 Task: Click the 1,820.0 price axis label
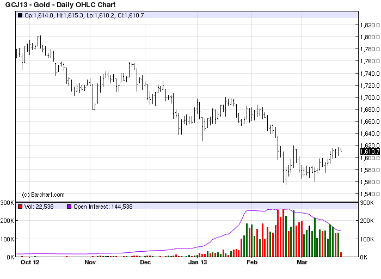pos(370,25)
